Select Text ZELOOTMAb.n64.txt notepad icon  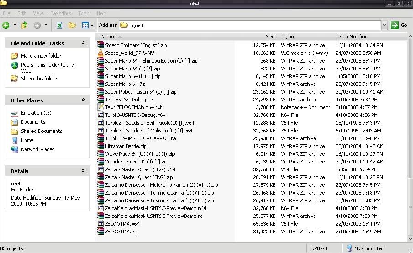pyautogui.click(x=101, y=107)
